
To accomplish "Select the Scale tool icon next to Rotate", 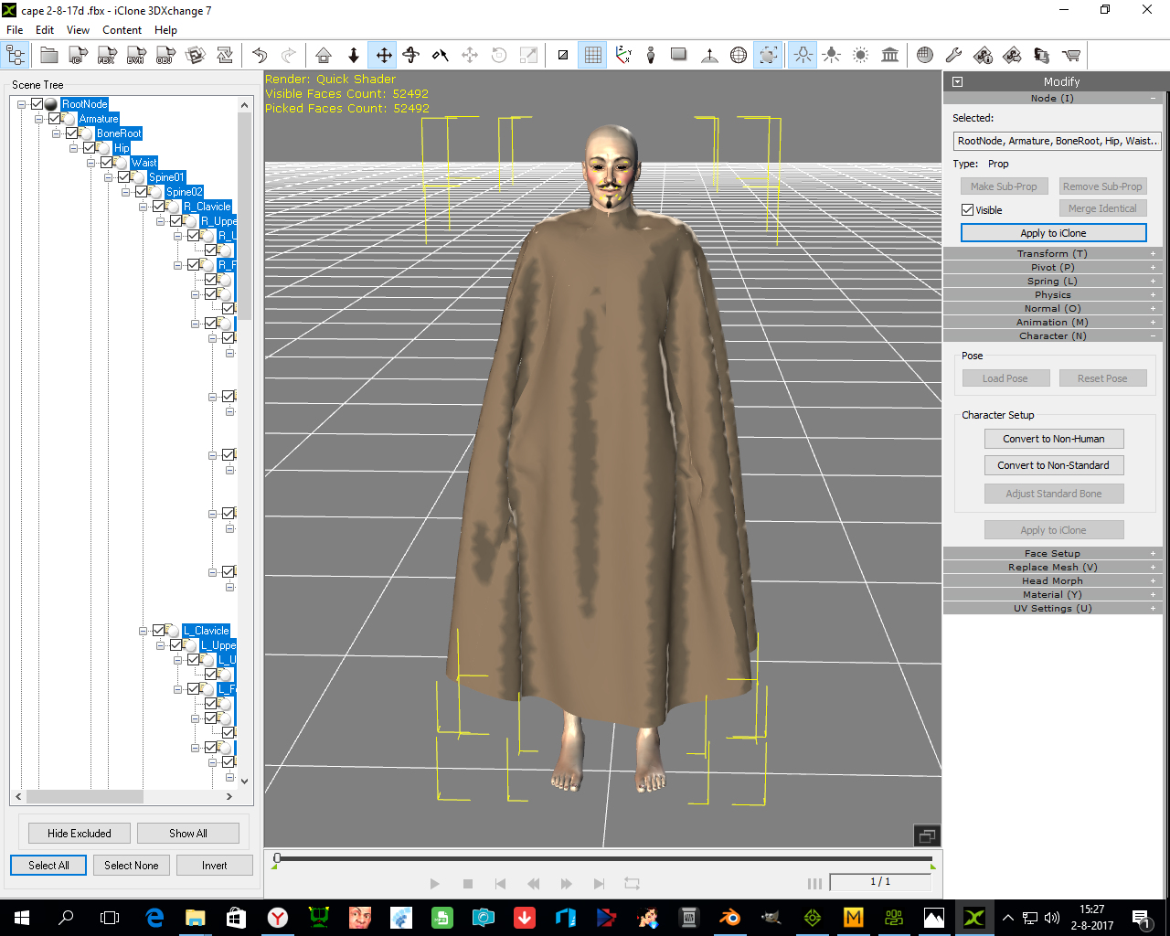I will 441,56.
